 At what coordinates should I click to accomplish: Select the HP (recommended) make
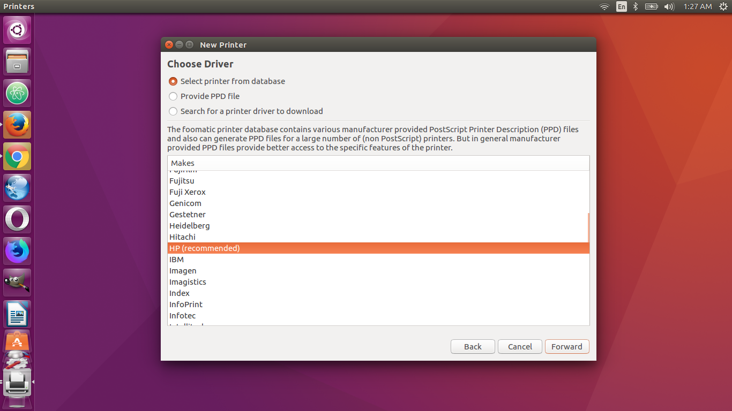[x=377, y=248]
